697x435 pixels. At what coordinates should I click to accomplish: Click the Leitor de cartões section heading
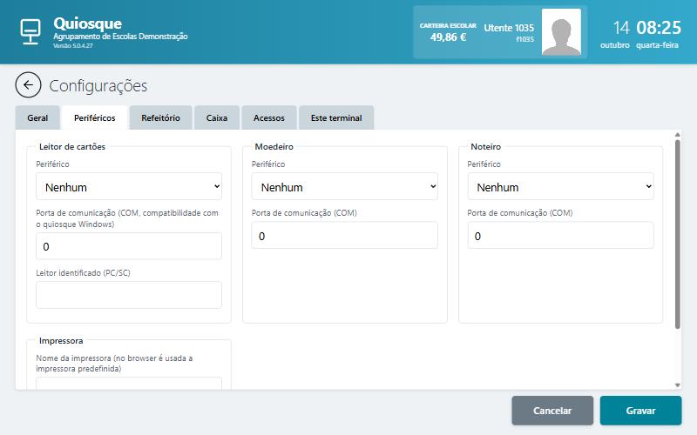tap(72, 147)
